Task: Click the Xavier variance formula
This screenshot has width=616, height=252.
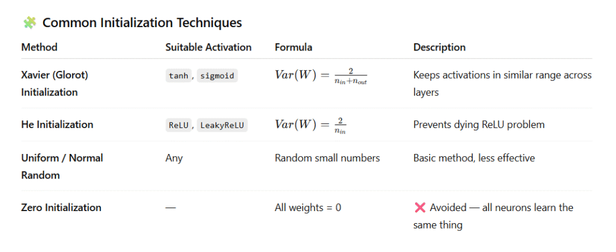Action: [321, 76]
